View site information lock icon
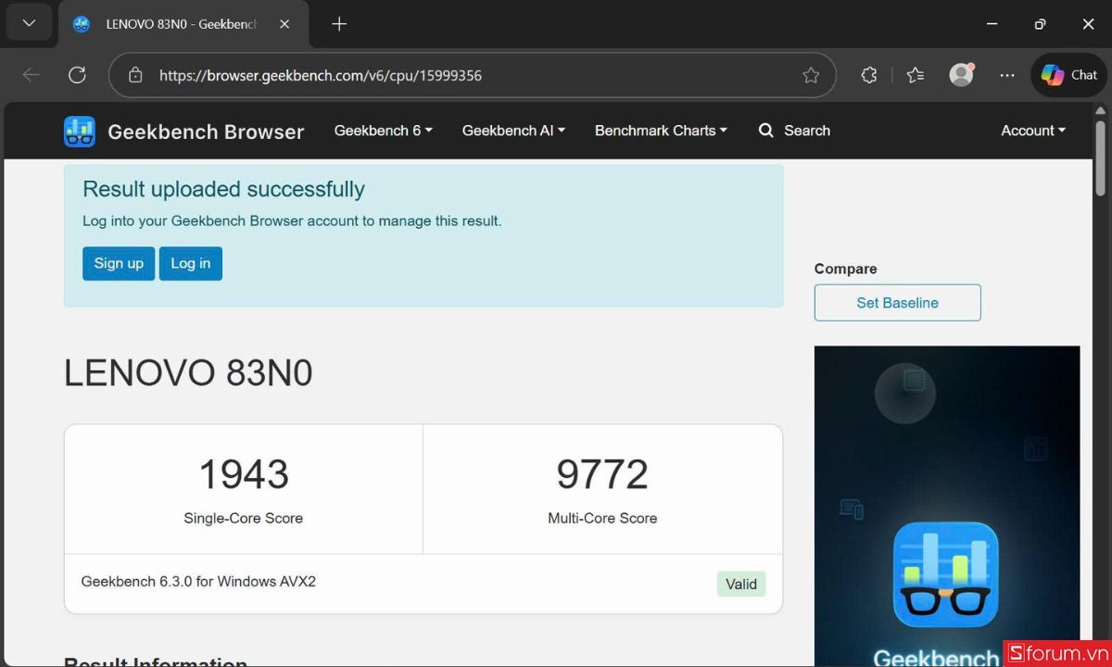Viewport: 1112px width, 667px height. pos(135,75)
